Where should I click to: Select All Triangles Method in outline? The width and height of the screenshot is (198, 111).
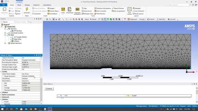pos(20,37)
